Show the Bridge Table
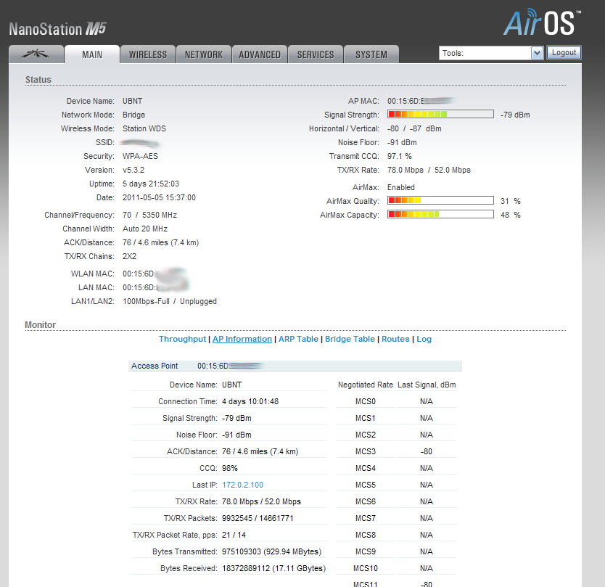This screenshot has height=587, width=605. pyautogui.click(x=350, y=339)
